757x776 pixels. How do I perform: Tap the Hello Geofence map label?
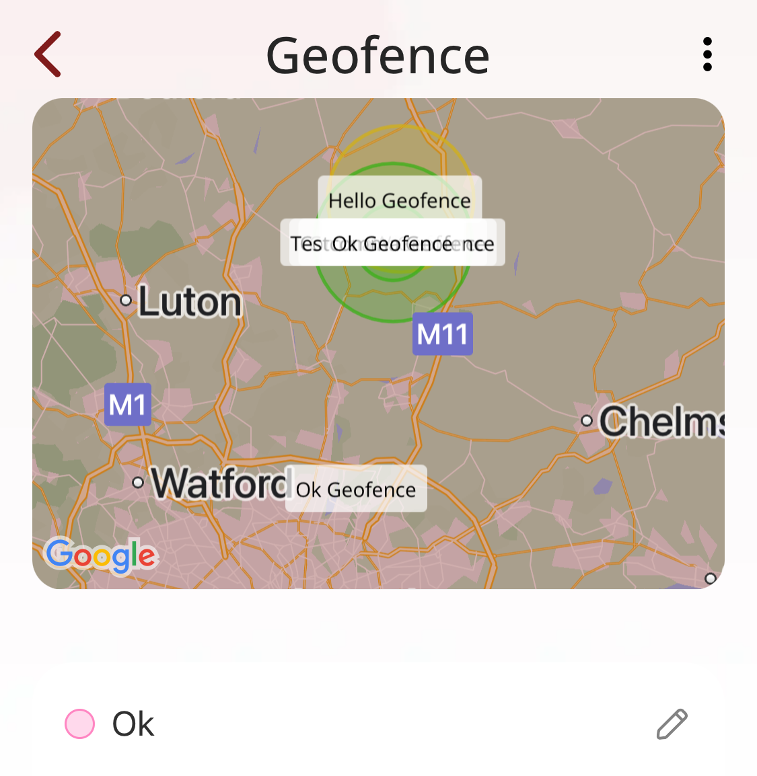pyautogui.click(x=400, y=201)
